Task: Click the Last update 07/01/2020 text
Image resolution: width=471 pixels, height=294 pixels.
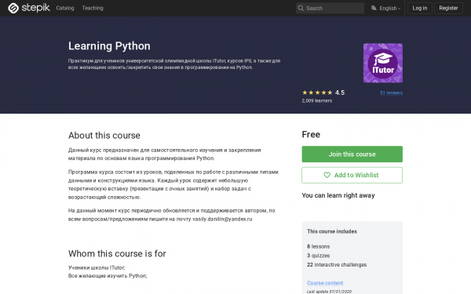Action: (329, 292)
